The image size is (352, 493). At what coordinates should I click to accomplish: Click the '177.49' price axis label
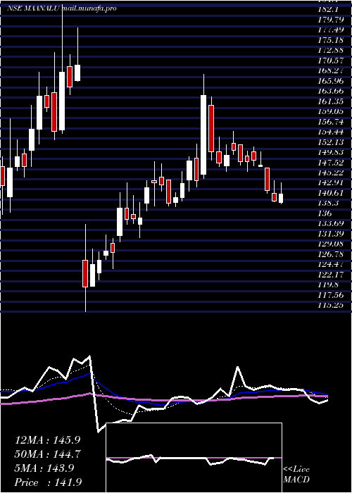point(330,30)
